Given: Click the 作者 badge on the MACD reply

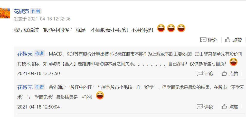Looking at the screenshot, I should [x=39, y=54].
